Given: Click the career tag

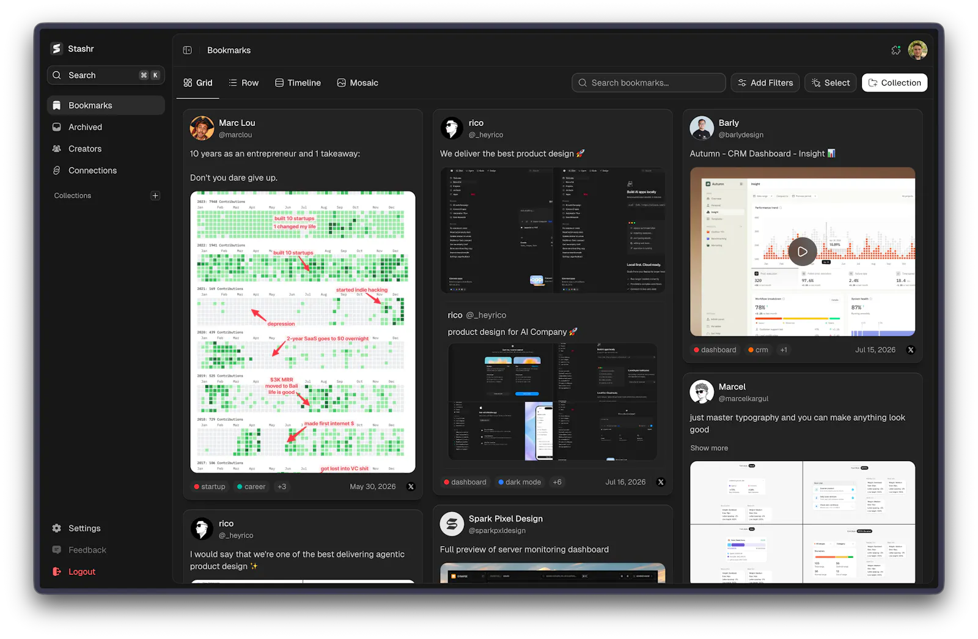Looking at the screenshot, I should tap(251, 487).
